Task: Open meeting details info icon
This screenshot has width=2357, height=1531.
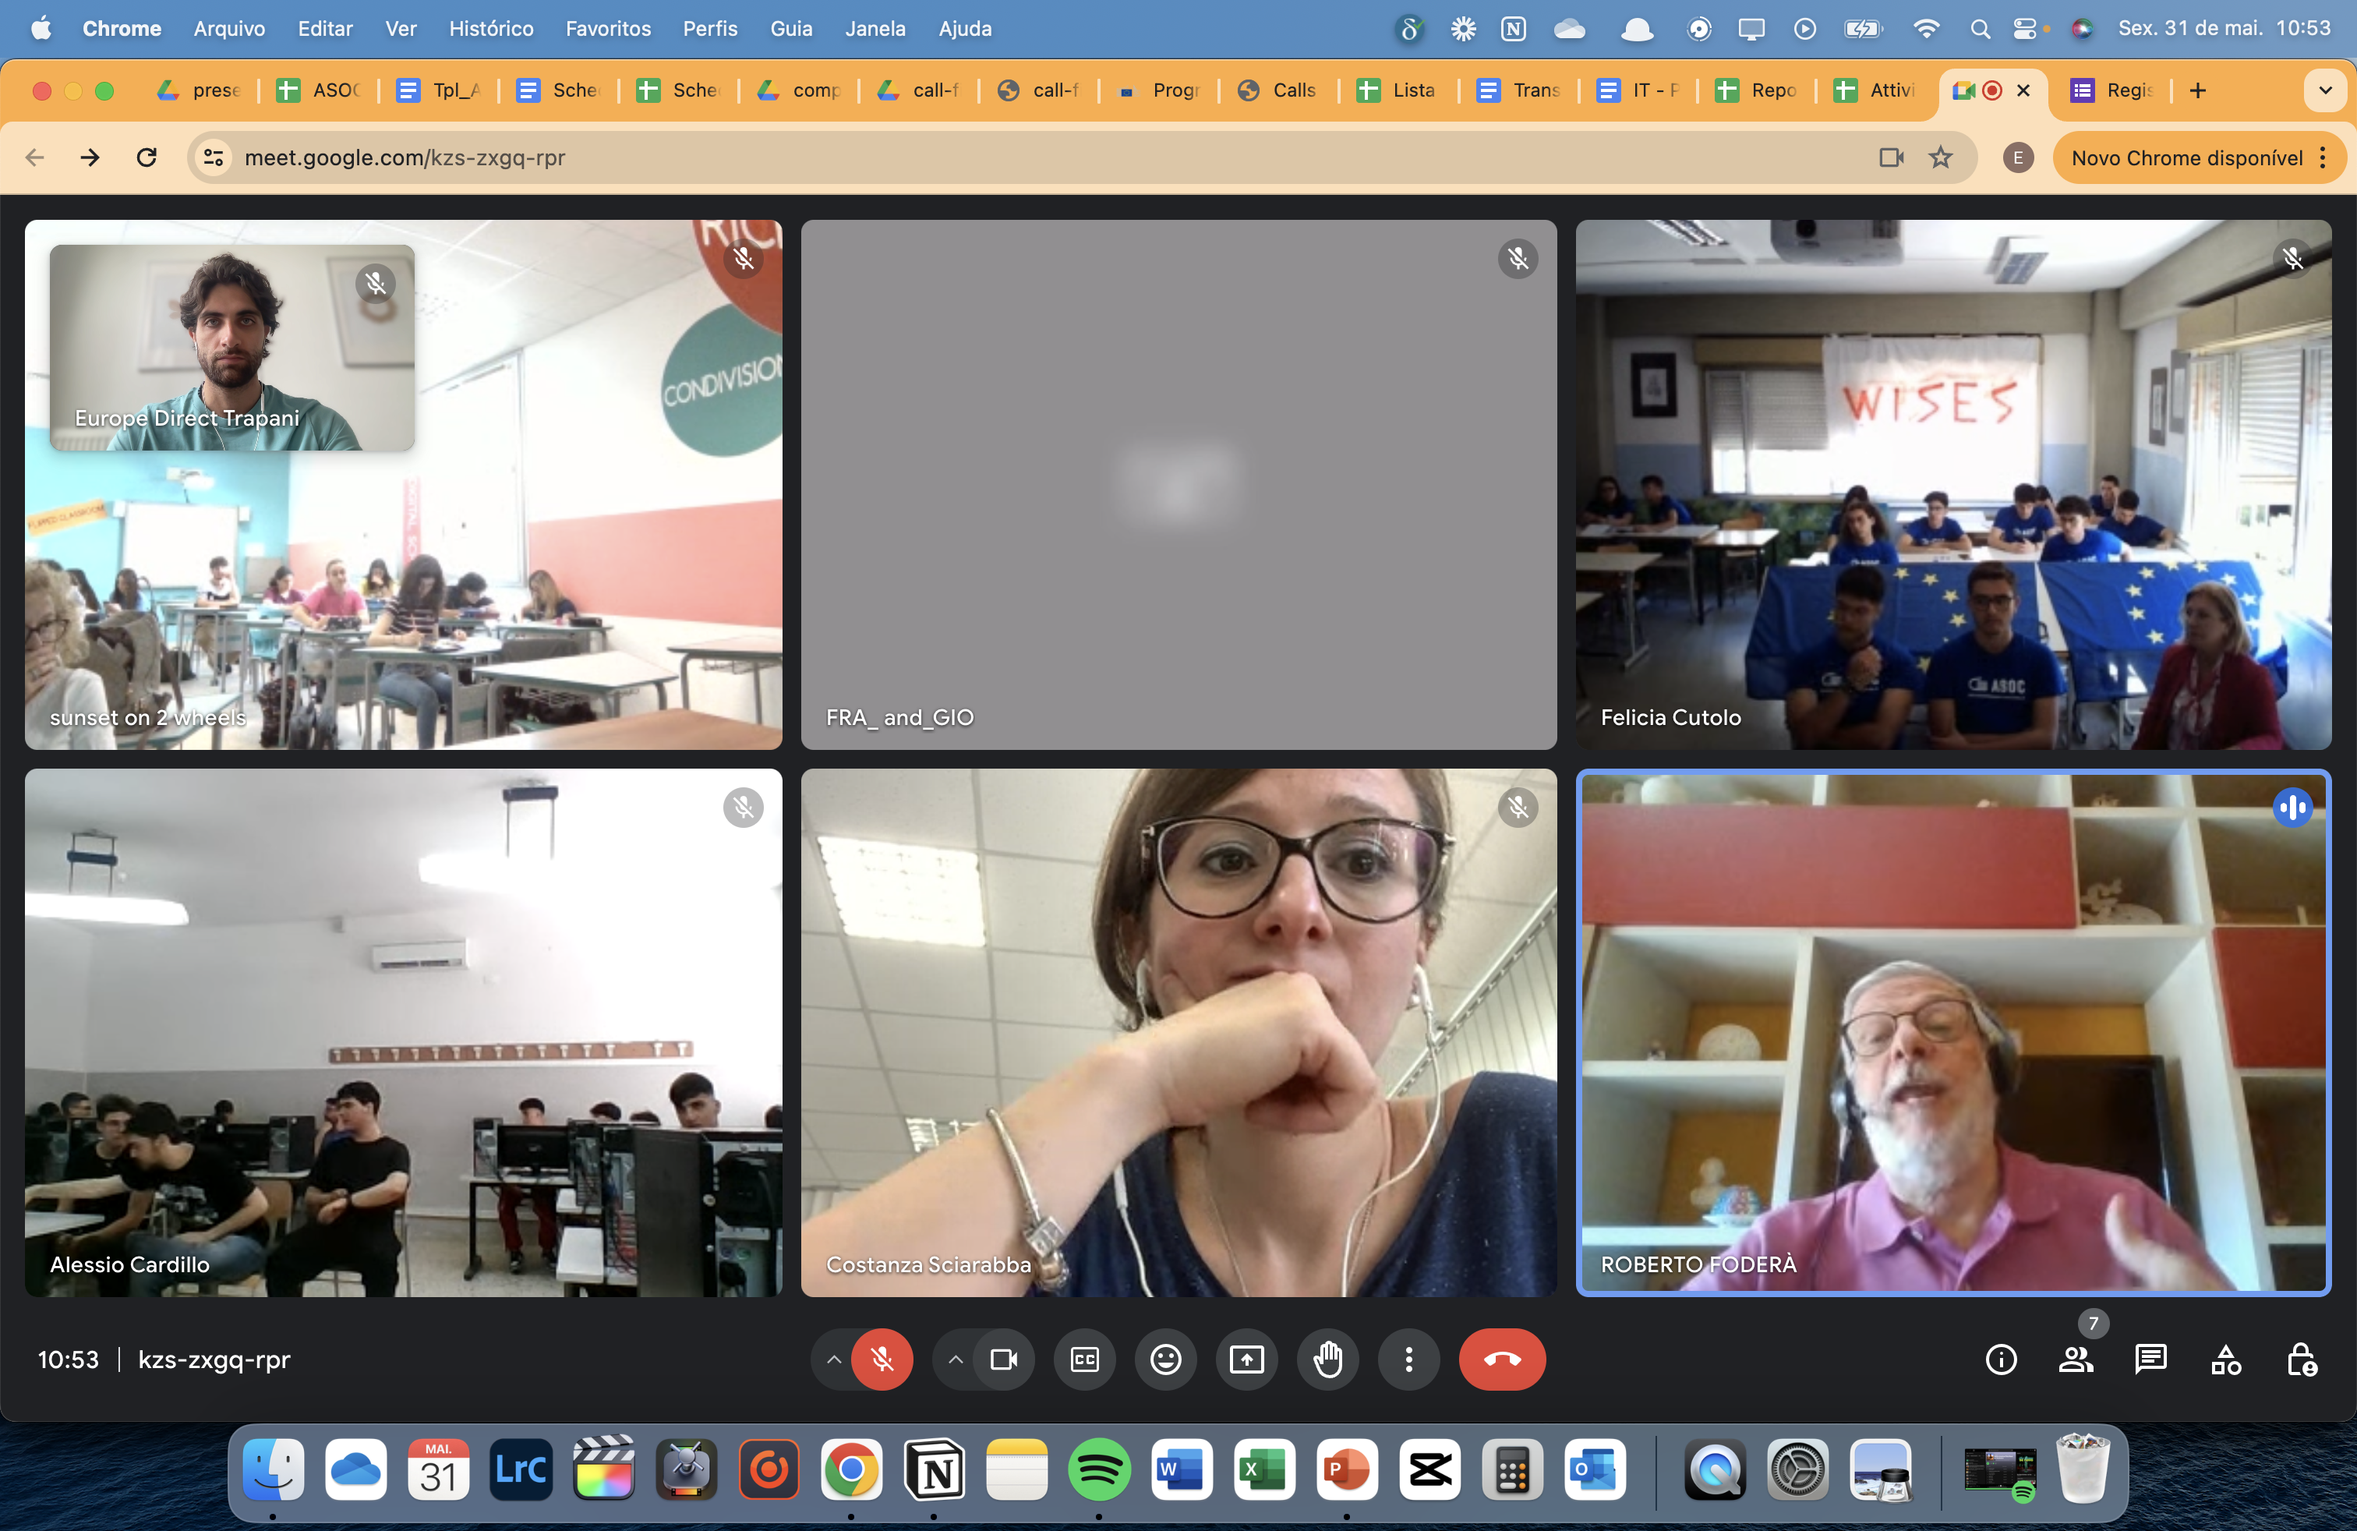Action: [x=2001, y=1360]
